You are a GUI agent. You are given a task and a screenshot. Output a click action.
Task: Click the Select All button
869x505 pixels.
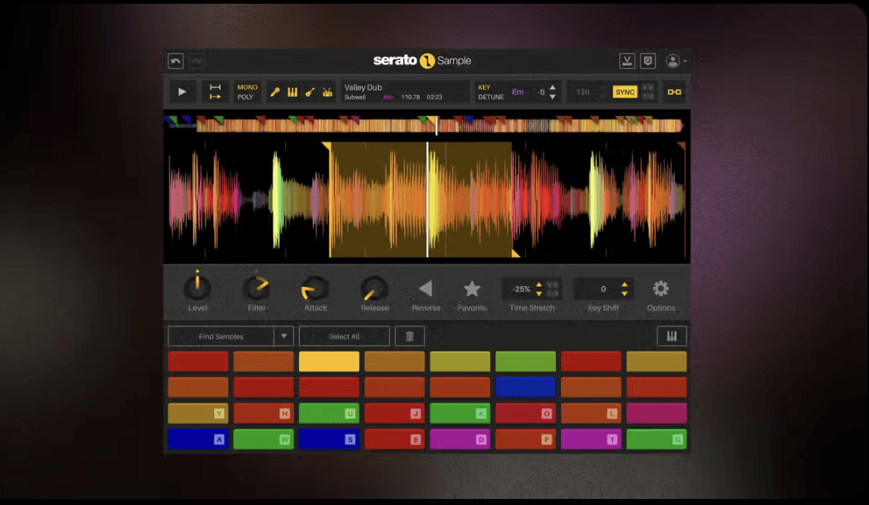coord(344,336)
